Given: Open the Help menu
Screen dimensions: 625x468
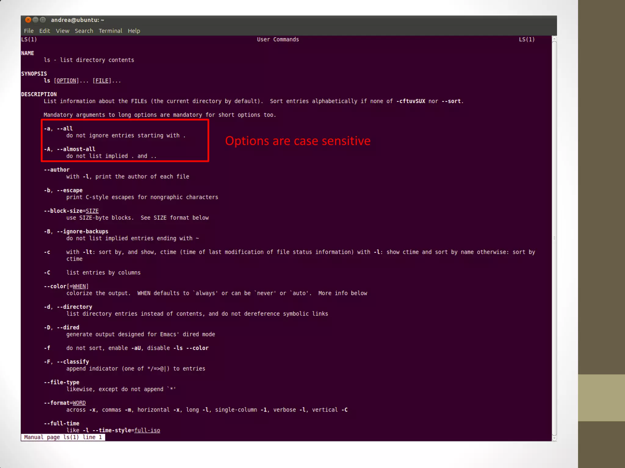Looking at the screenshot, I should point(134,31).
